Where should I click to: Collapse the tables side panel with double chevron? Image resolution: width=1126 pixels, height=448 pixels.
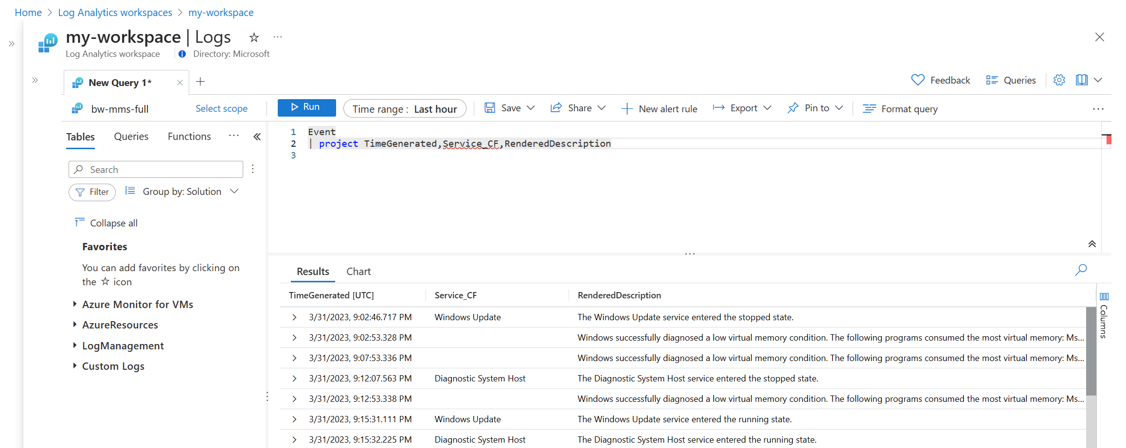(257, 137)
